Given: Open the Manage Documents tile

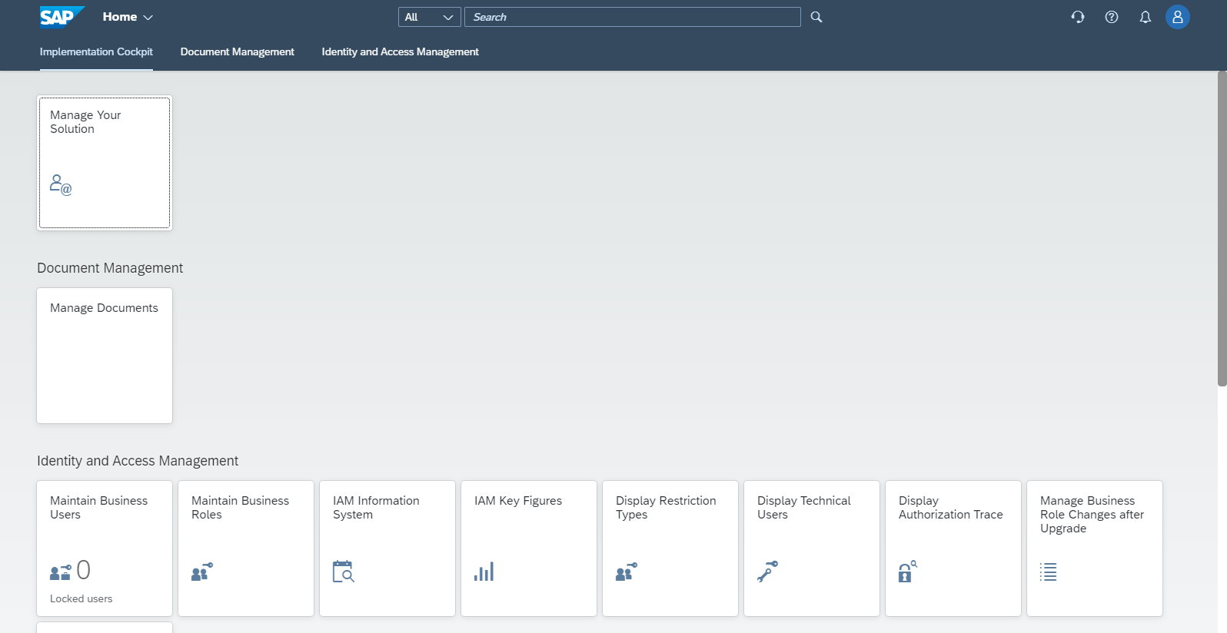Looking at the screenshot, I should 105,355.
